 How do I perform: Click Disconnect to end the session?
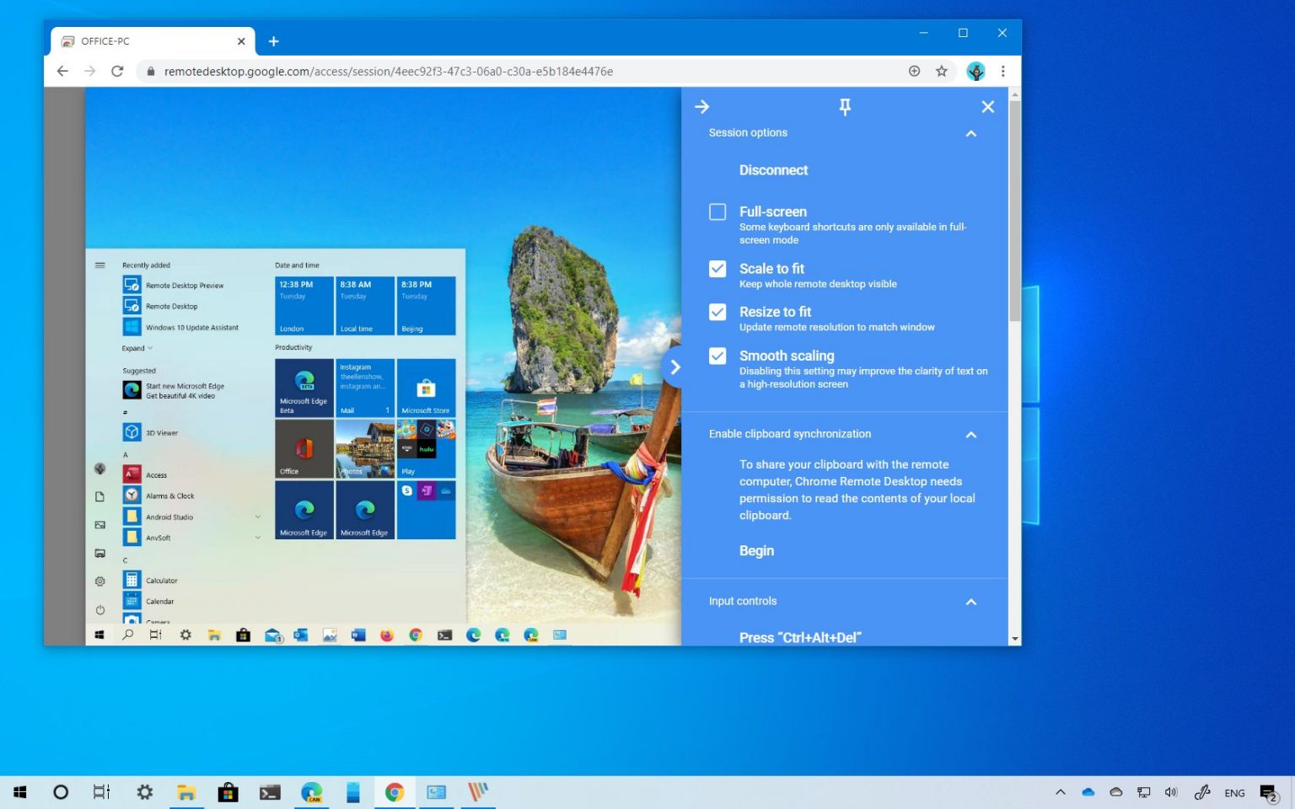tap(773, 170)
